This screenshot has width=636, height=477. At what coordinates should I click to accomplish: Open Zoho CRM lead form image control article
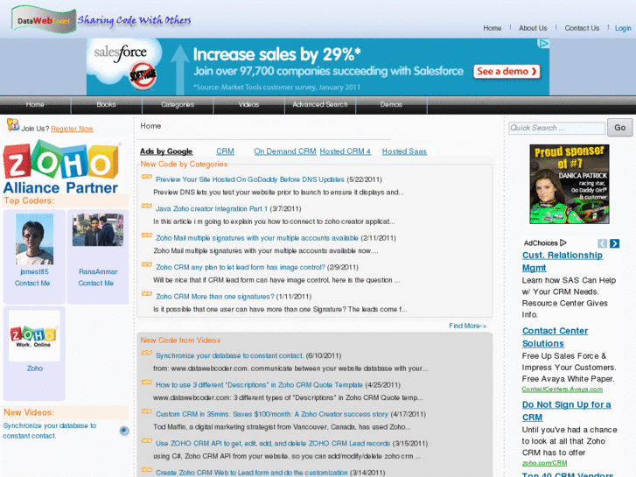tap(241, 267)
